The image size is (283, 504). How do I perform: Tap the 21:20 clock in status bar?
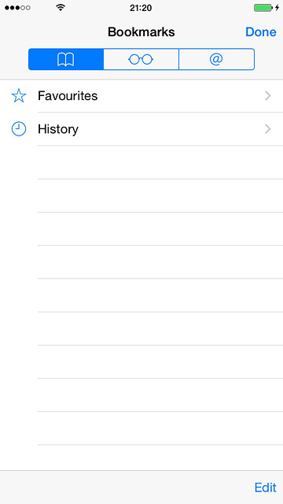tap(141, 8)
